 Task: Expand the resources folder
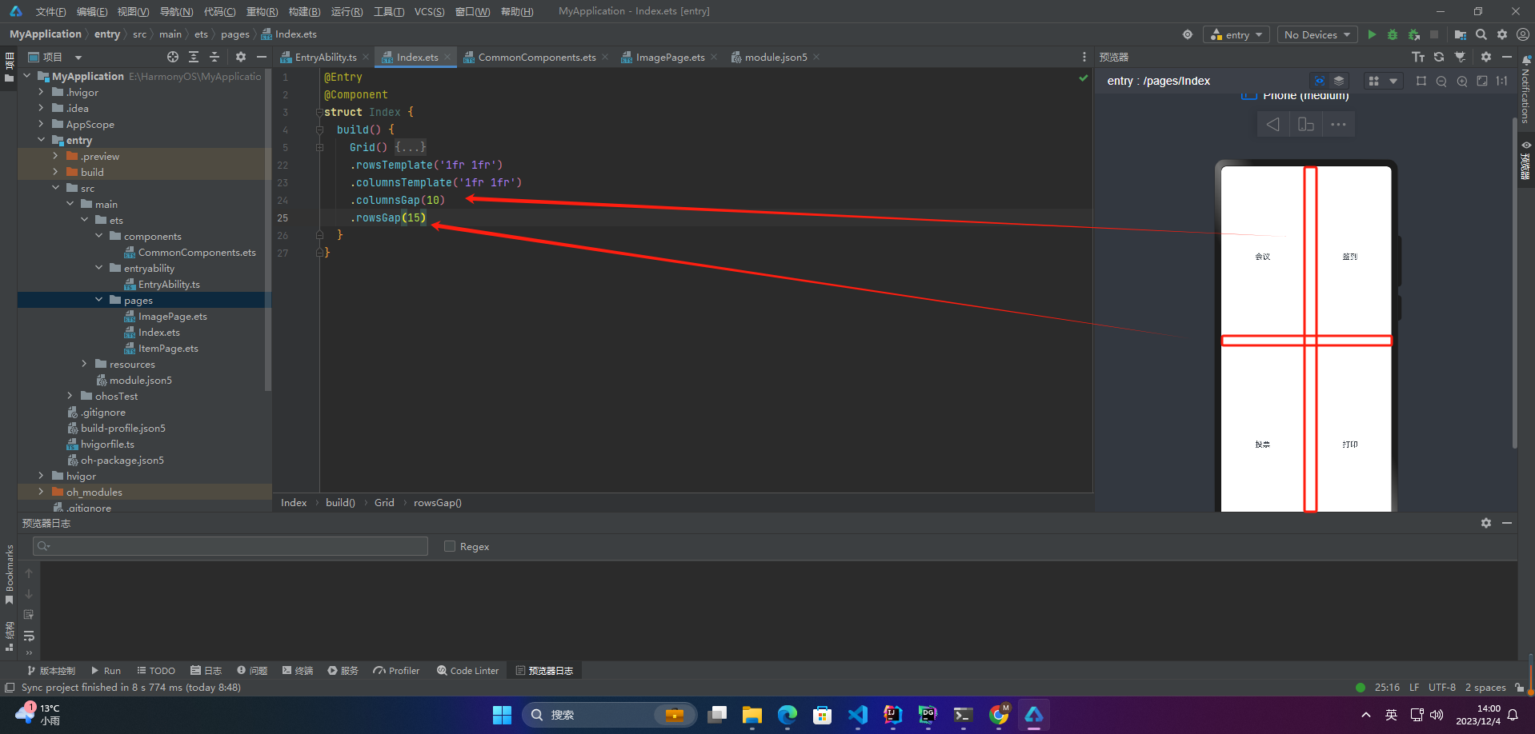pos(85,364)
